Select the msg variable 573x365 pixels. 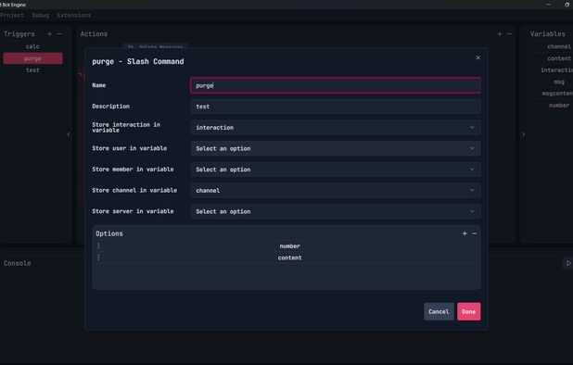[x=559, y=82]
